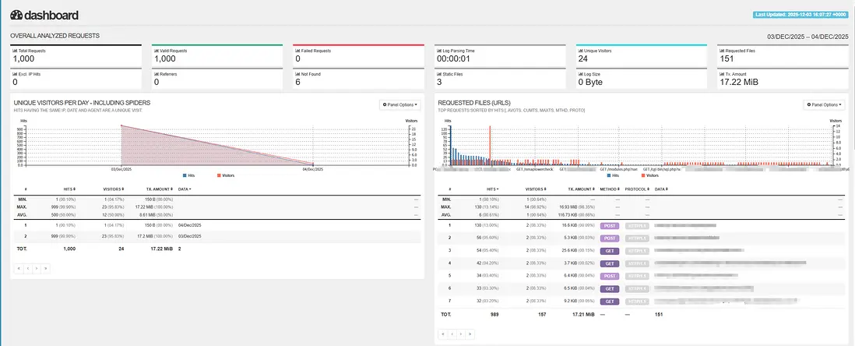Image resolution: width=855 pixels, height=346 pixels.
Task: Open Panel Options for Unique Visitors panel
Action: coord(399,104)
